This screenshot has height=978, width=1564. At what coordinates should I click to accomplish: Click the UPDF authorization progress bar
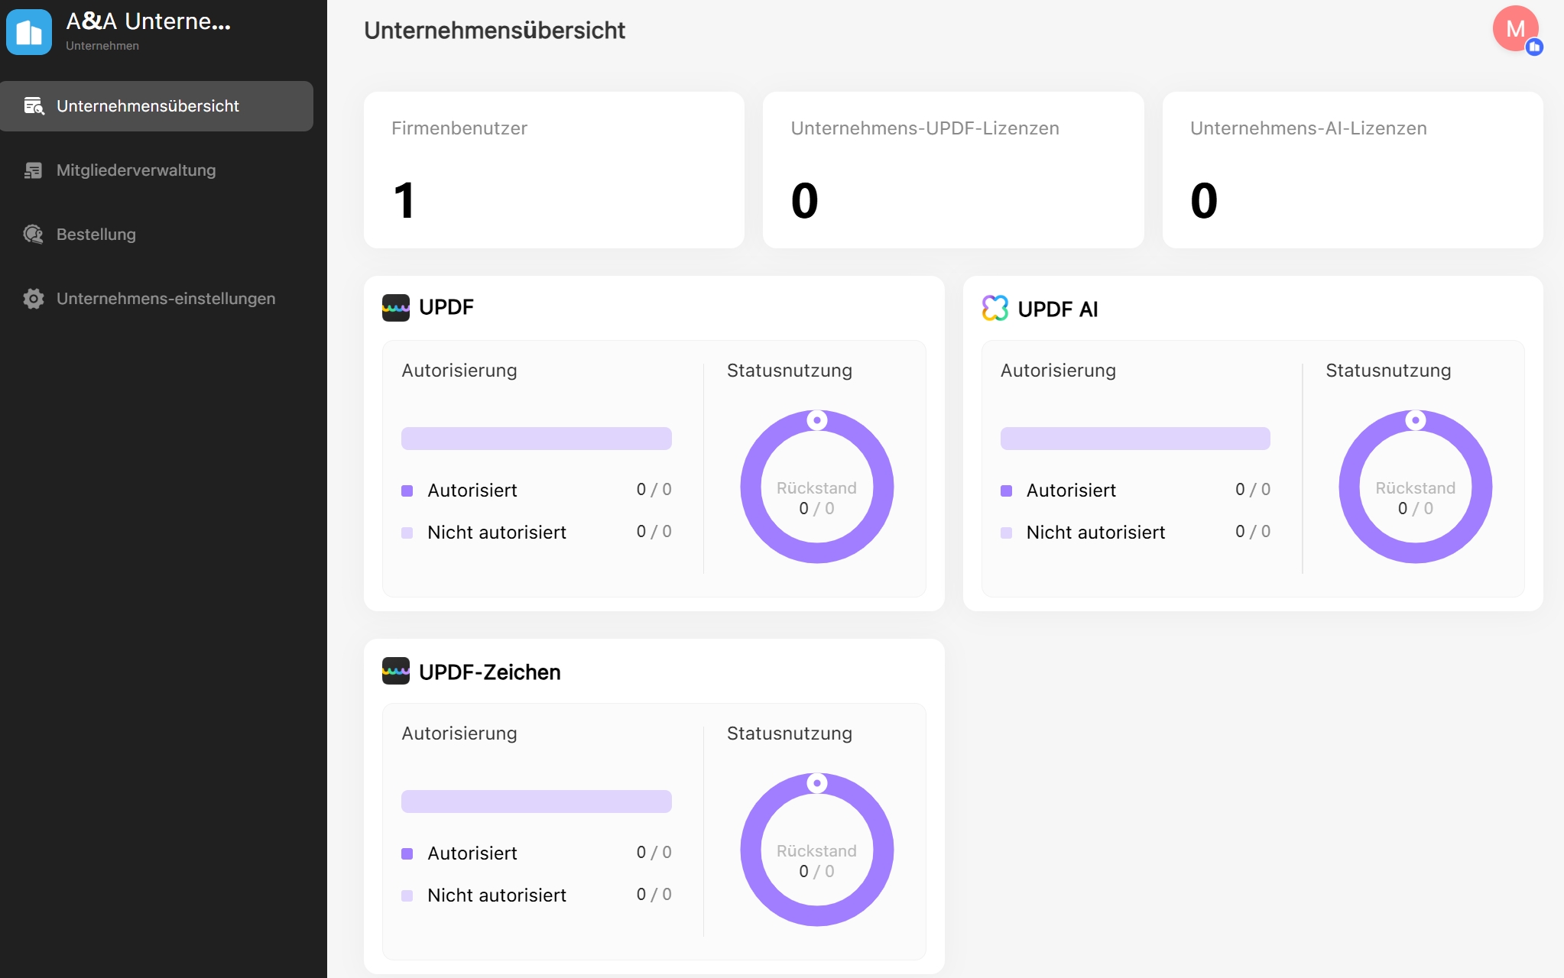(537, 439)
